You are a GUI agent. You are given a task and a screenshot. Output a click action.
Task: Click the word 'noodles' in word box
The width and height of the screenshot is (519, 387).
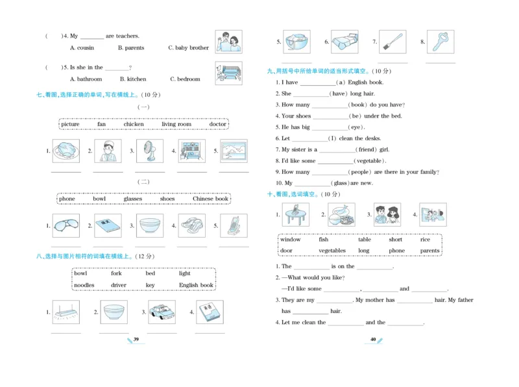pyautogui.click(x=84, y=285)
